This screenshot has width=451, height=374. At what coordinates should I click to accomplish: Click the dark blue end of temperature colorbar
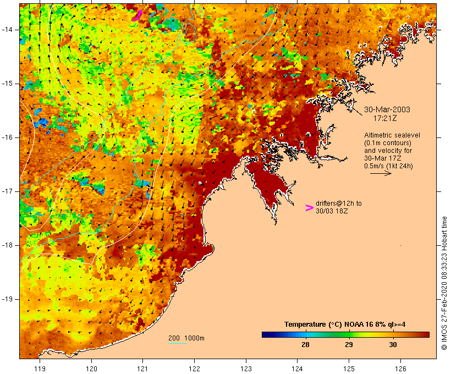266,334
